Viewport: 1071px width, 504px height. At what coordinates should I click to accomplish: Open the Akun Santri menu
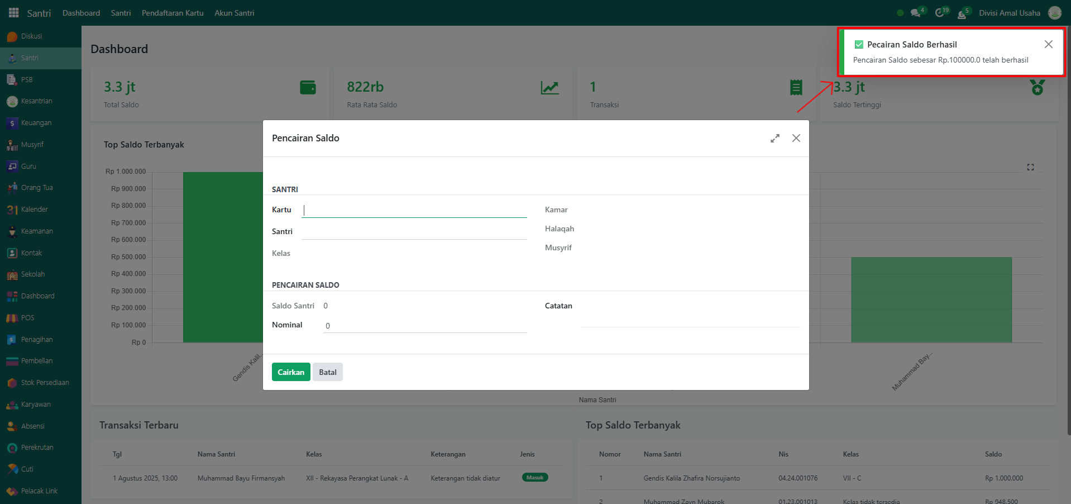[x=234, y=13]
